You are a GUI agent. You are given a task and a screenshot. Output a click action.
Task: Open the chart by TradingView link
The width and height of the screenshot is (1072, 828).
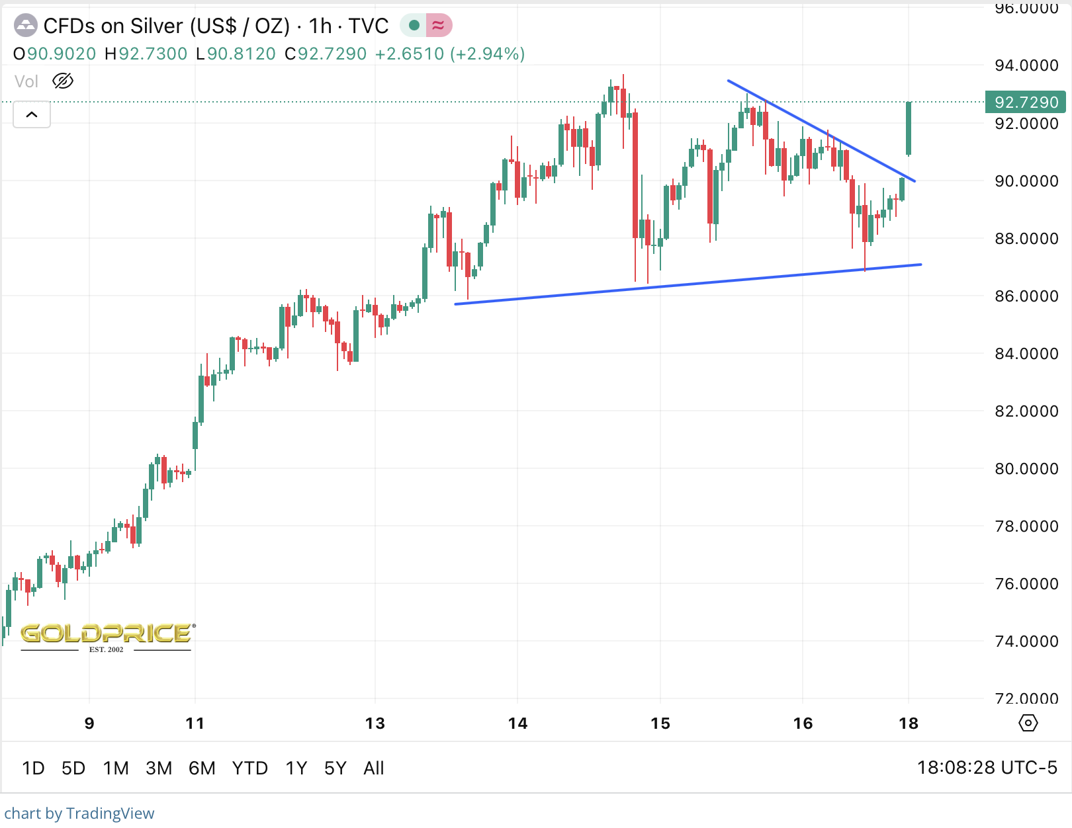[79, 813]
